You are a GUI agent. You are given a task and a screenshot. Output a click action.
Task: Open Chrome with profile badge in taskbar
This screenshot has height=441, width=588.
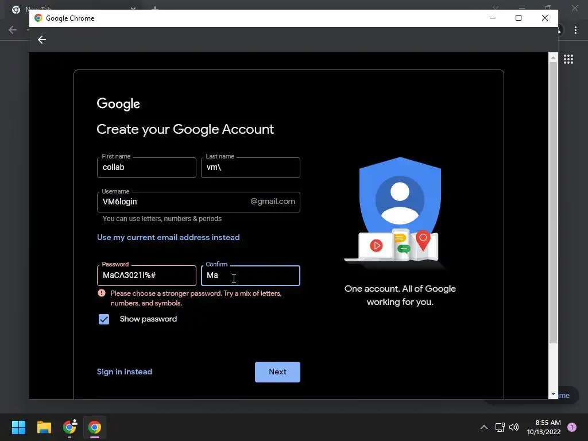[69, 427]
